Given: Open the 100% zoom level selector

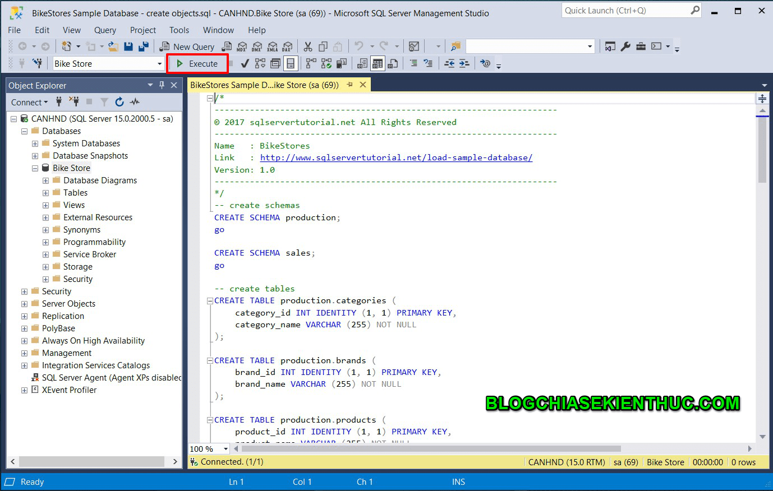Looking at the screenshot, I should (x=208, y=448).
